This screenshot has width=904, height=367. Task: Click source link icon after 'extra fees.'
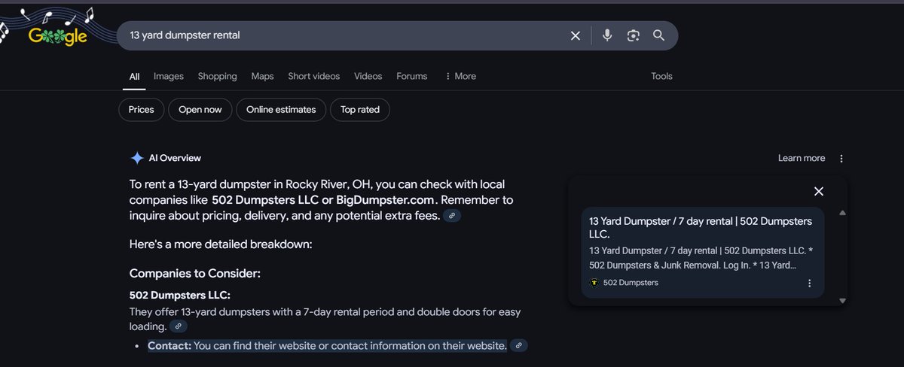point(452,216)
